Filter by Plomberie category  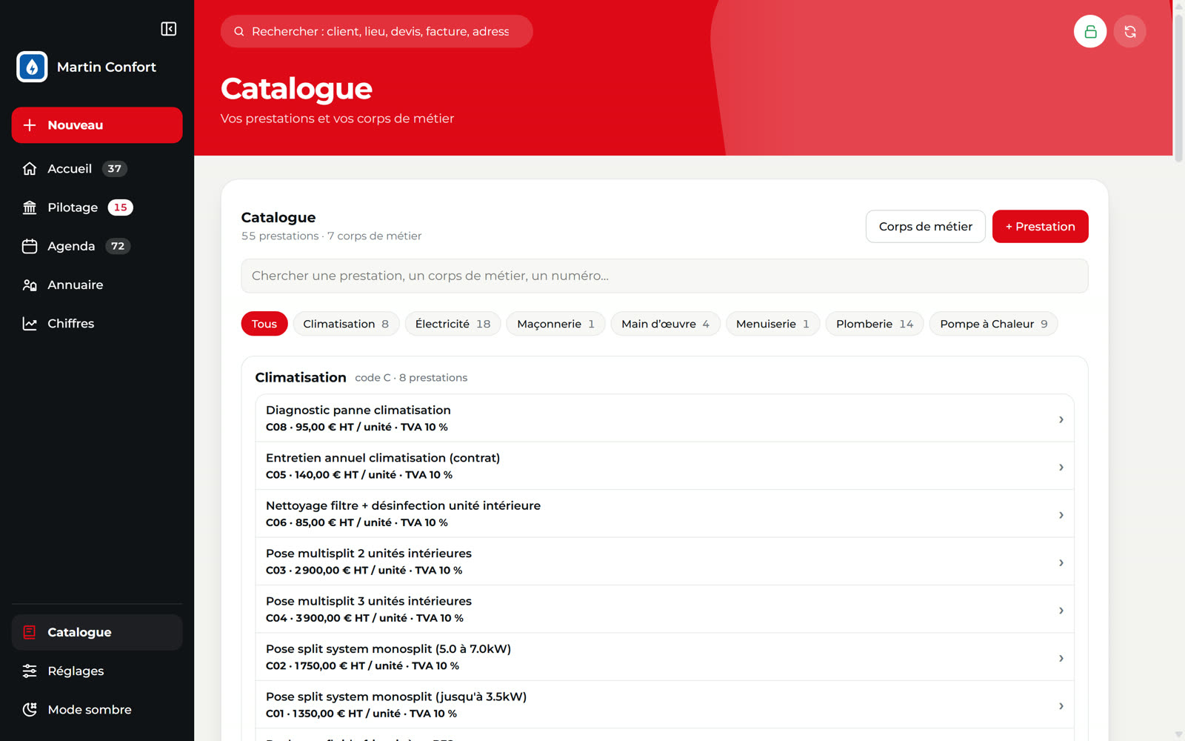[x=875, y=324]
